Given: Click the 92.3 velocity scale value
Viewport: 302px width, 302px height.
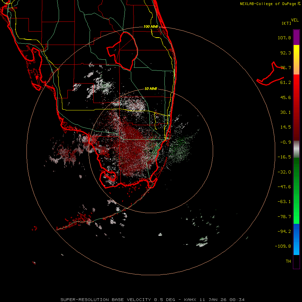Looking at the screenshot, I should click(286, 53).
